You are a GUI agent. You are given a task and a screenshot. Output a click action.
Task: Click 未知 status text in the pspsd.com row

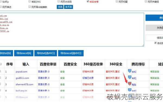click(134, 72)
